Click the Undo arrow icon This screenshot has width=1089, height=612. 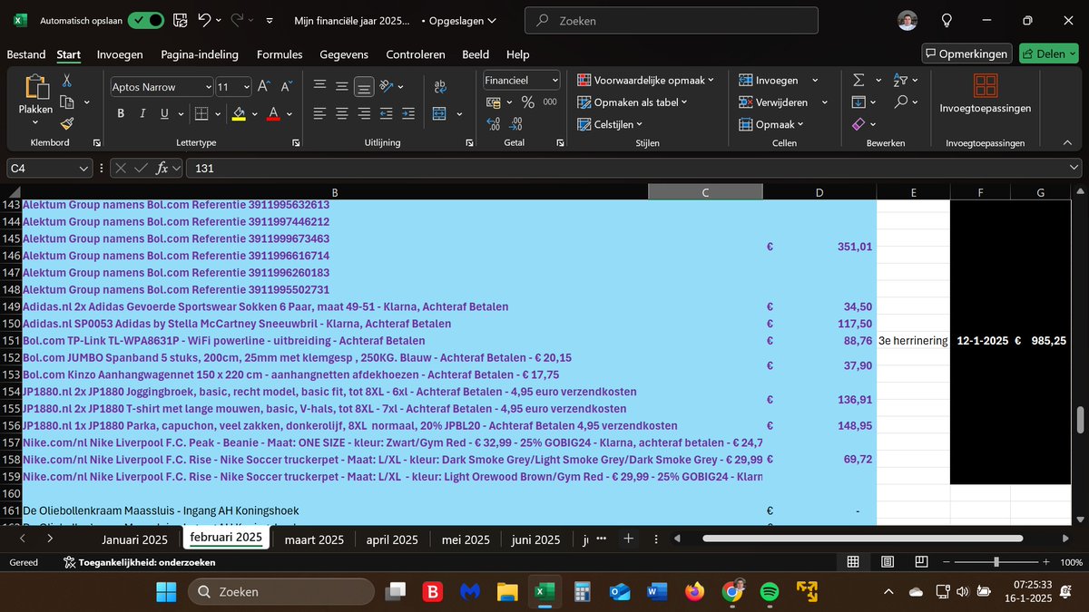click(205, 20)
